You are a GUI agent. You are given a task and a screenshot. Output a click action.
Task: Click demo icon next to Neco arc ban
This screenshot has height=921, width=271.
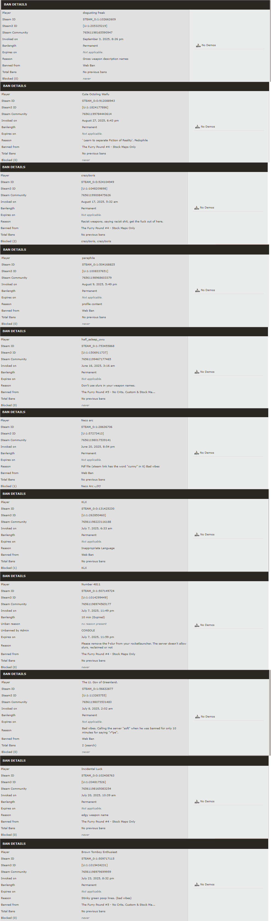pos(197,453)
